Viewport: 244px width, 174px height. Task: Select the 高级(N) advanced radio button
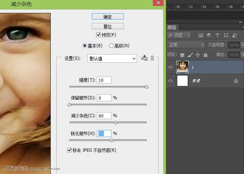112,45
